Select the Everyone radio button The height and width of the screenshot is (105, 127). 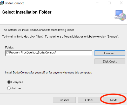(x=9, y=82)
